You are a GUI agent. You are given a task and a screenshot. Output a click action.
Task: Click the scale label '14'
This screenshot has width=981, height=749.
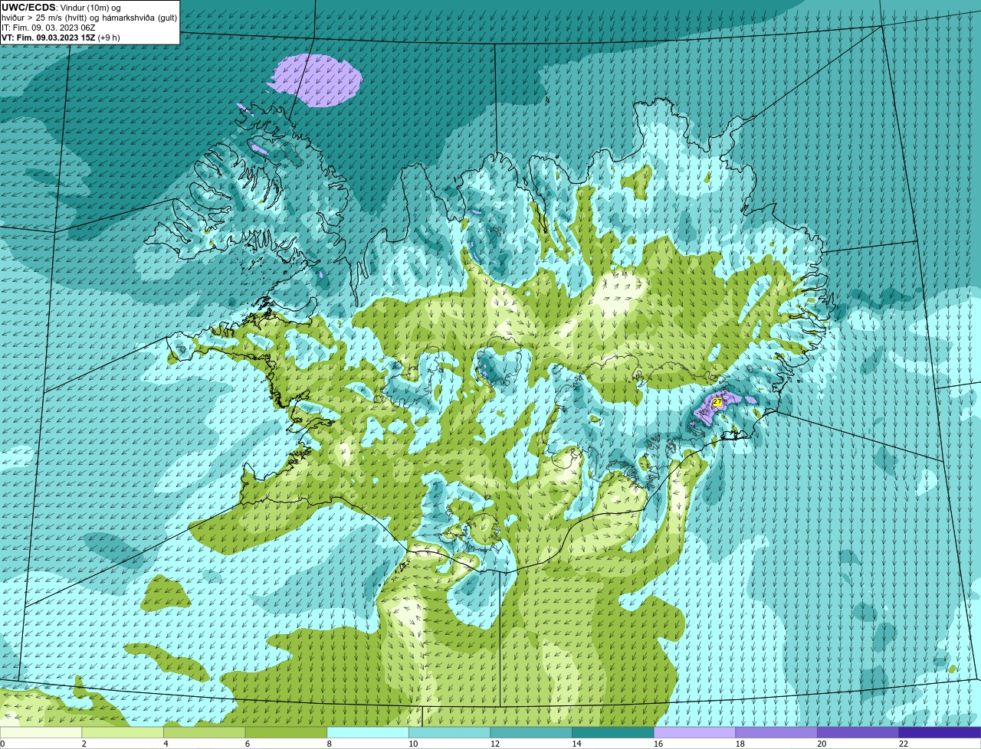pyautogui.click(x=576, y=744)
